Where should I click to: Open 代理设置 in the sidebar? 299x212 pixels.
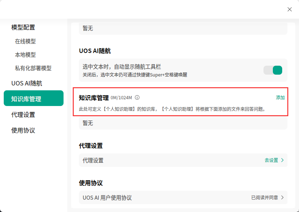click(23, 115)
